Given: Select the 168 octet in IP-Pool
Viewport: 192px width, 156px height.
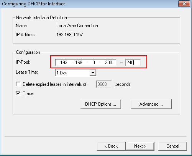Looking at the screenshot, I should pyautogui.click(x=79, y=63).
